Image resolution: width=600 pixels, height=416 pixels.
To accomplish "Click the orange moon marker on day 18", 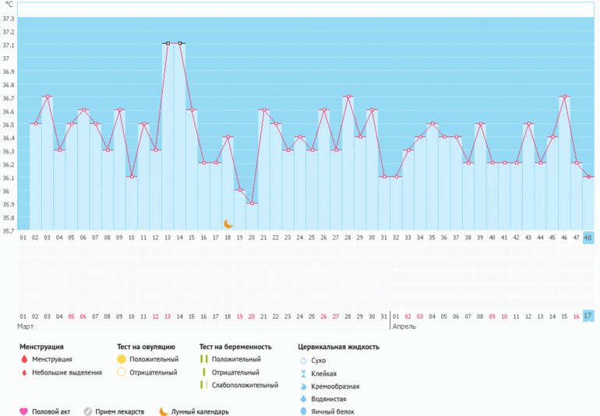I will pyautogui.click(x=228, y=224).
